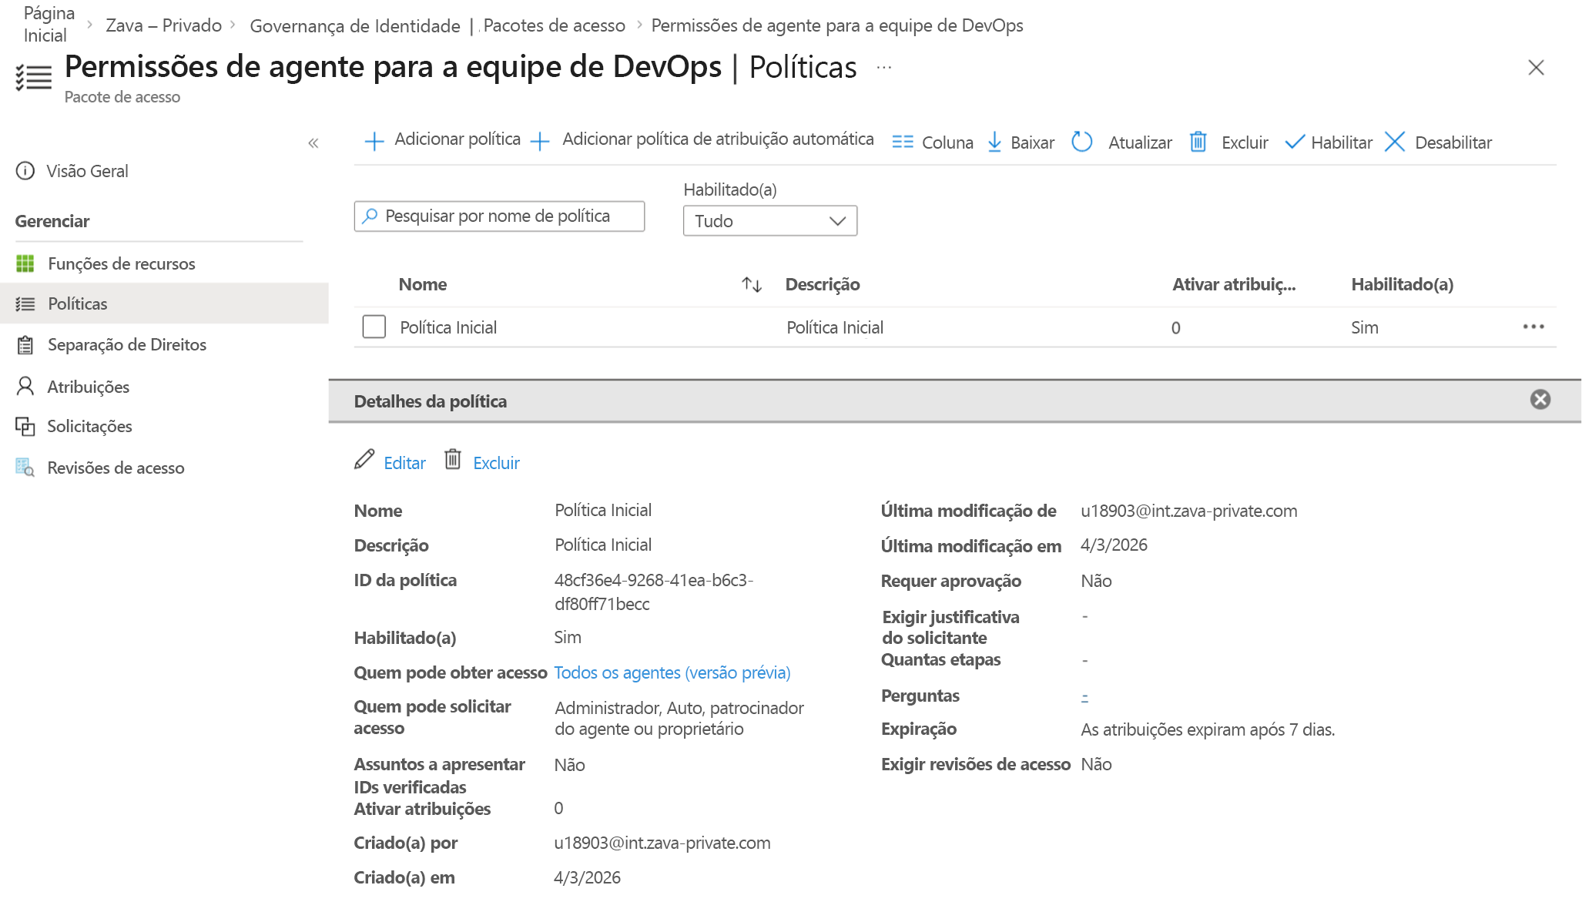
Task: Click the expiration text 'As atribuições expiram após 7 dias.'
Action: [x=1208, y=729]
